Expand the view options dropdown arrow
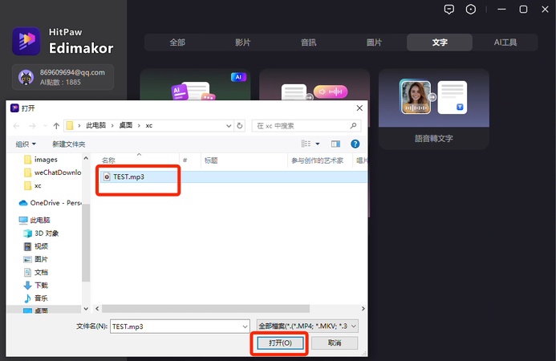The image size is (556, 361). point(318,144)
